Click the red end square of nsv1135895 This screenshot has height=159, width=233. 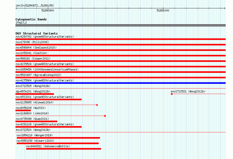tap(97, 105)
